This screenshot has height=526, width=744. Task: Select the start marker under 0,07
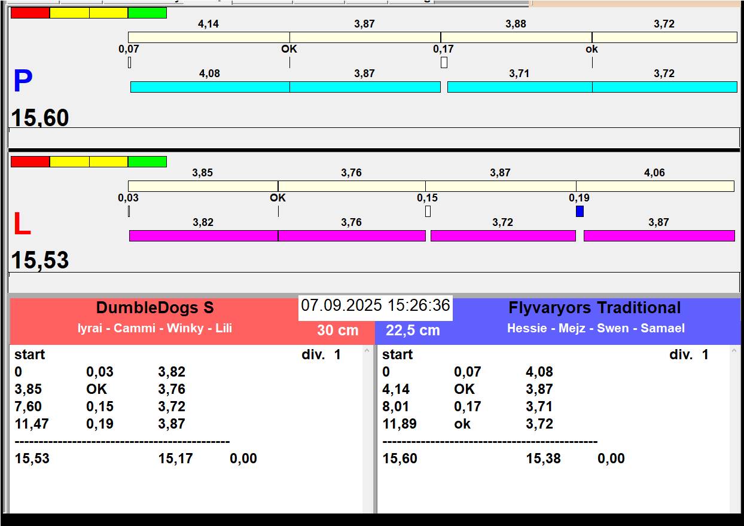130,62
